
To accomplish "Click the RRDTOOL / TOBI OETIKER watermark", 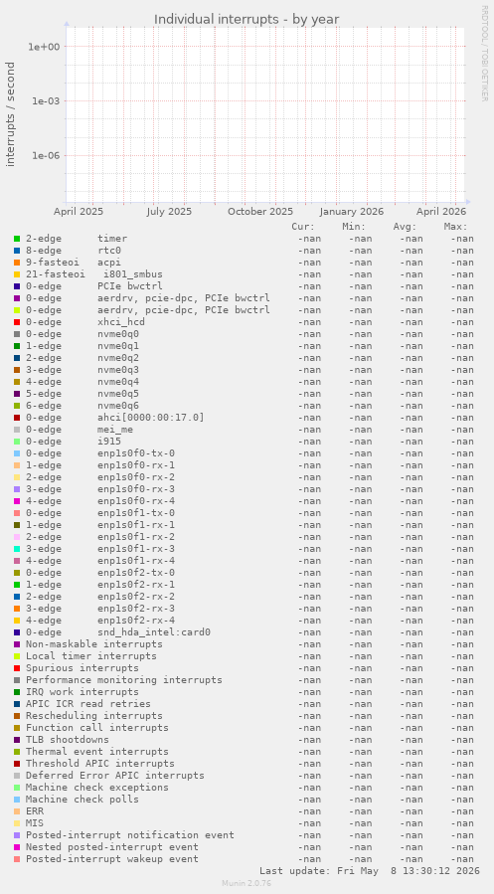I will (x=484, y=53).
